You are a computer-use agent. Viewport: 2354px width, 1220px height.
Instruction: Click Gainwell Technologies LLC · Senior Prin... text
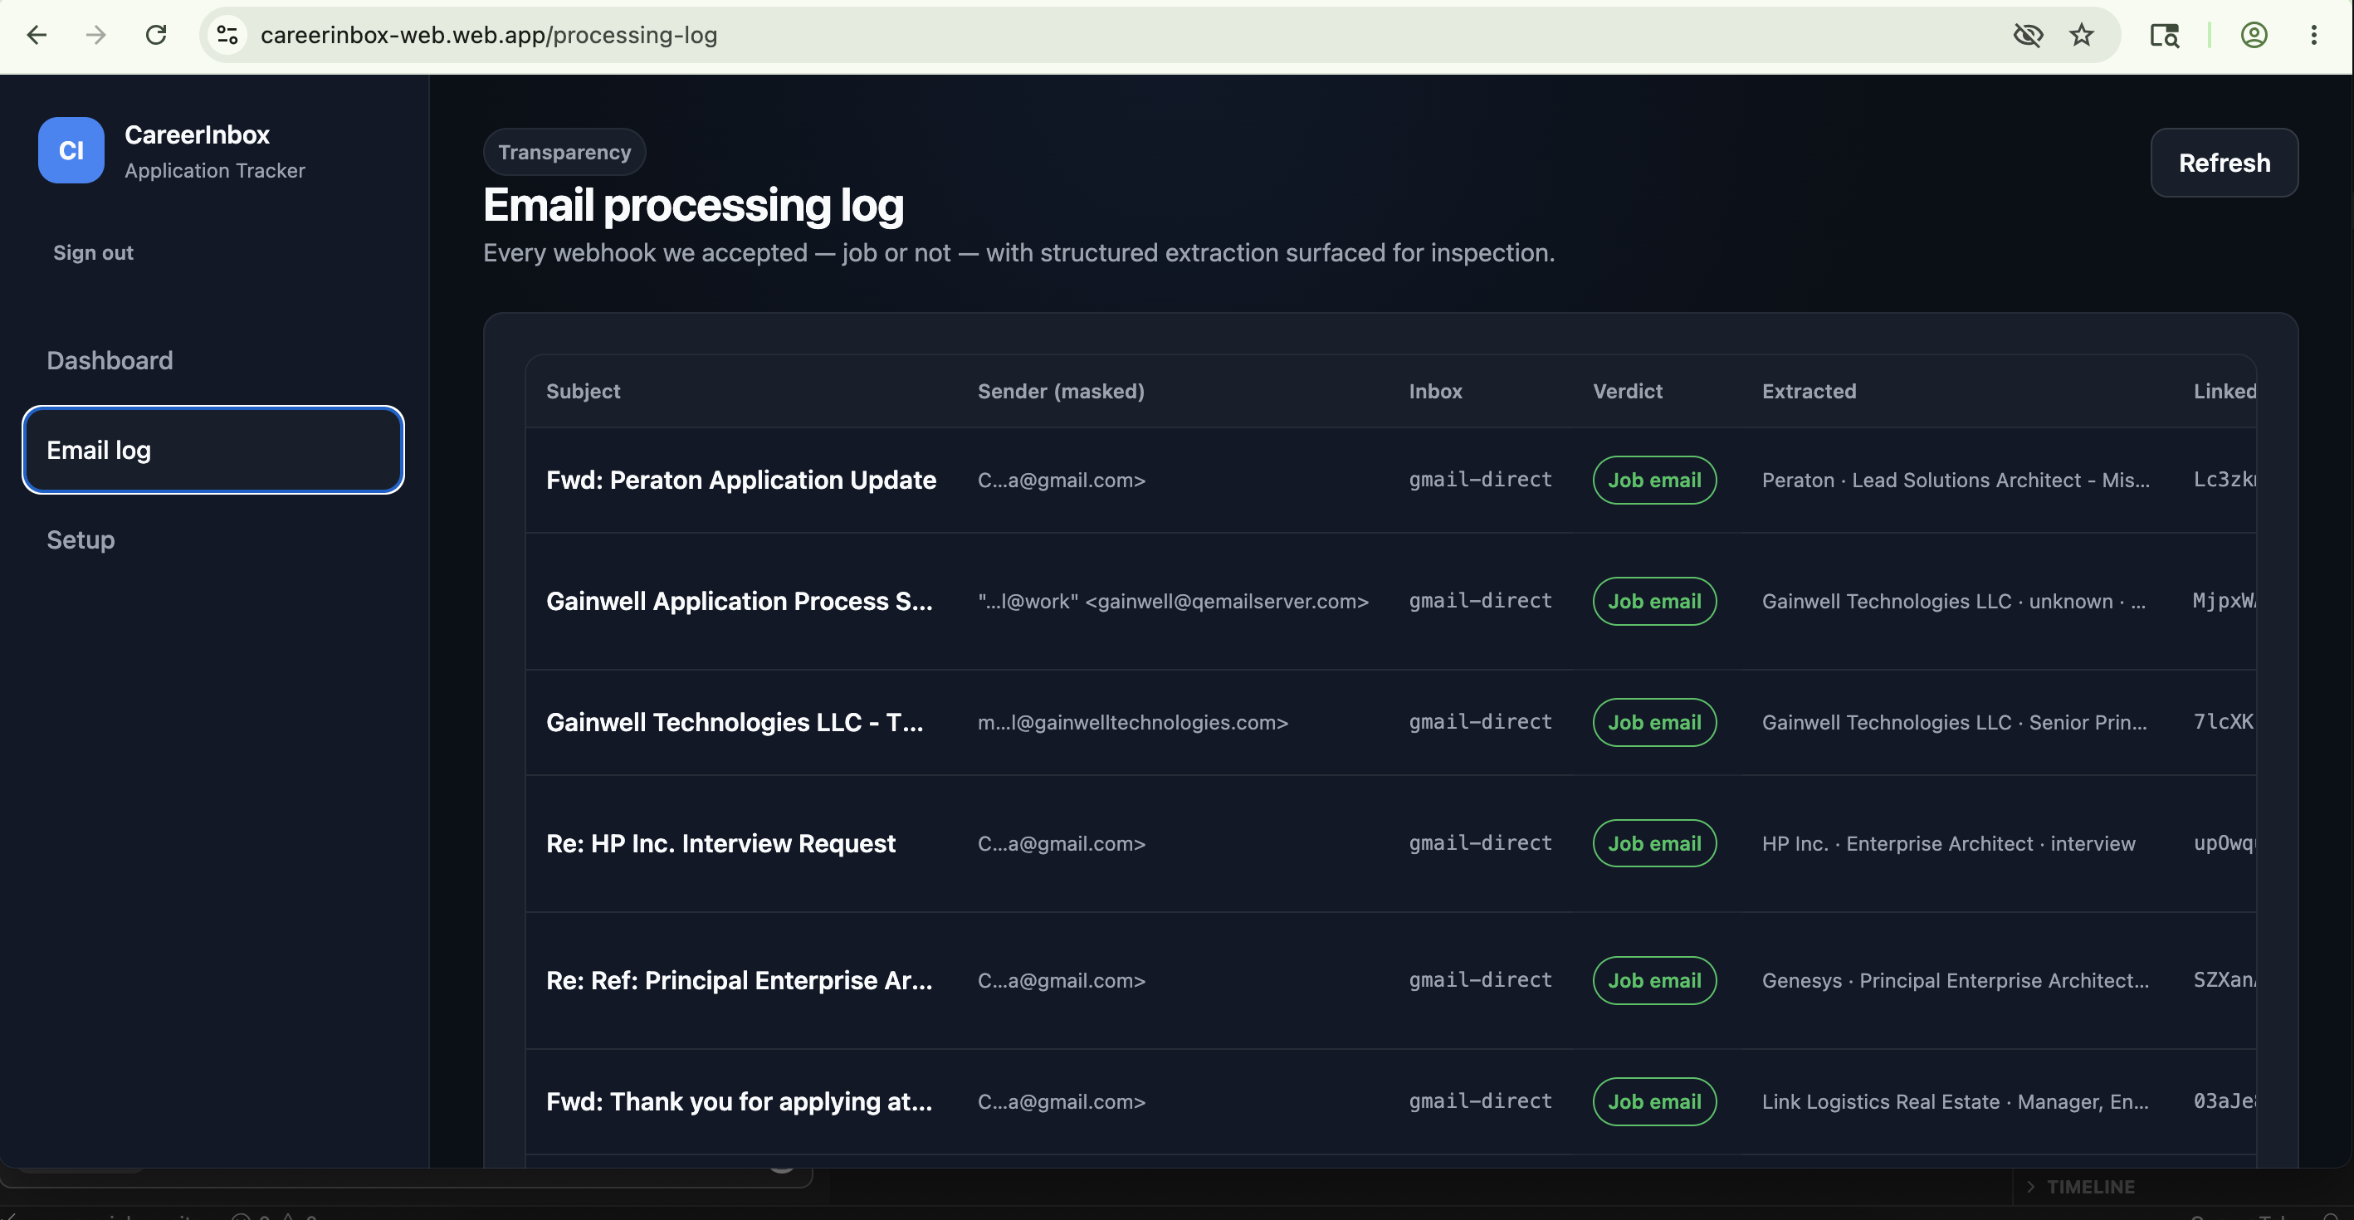(x=1955, y=722)
